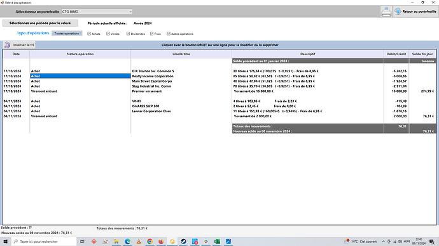439x246 pixels.
Task: Click the HUN keyboard language indicator
Action: 407,242
